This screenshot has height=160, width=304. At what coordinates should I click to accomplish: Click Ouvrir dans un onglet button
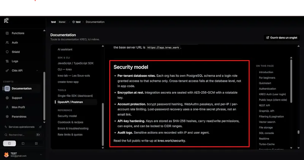(x=282, y=38)
